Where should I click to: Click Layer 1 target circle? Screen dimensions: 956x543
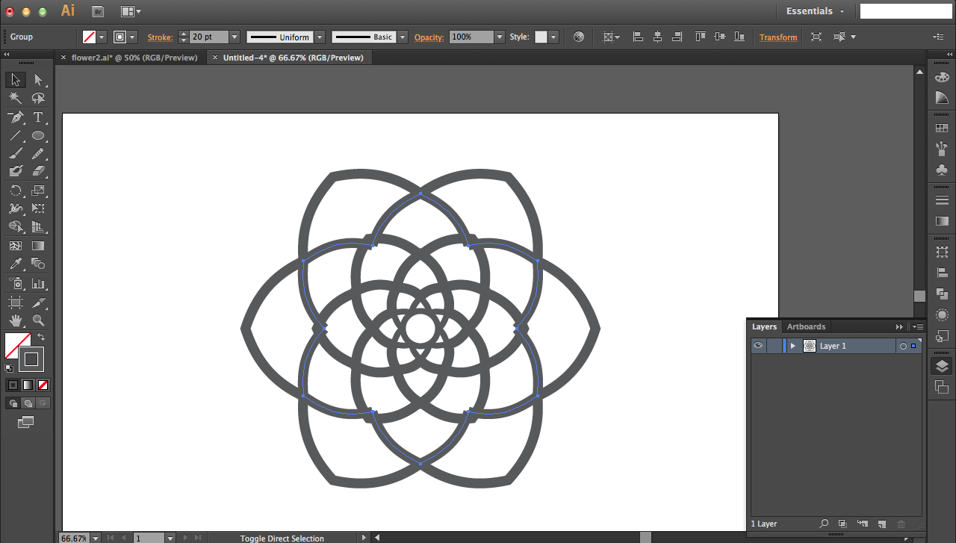click(x=903, y=346)
